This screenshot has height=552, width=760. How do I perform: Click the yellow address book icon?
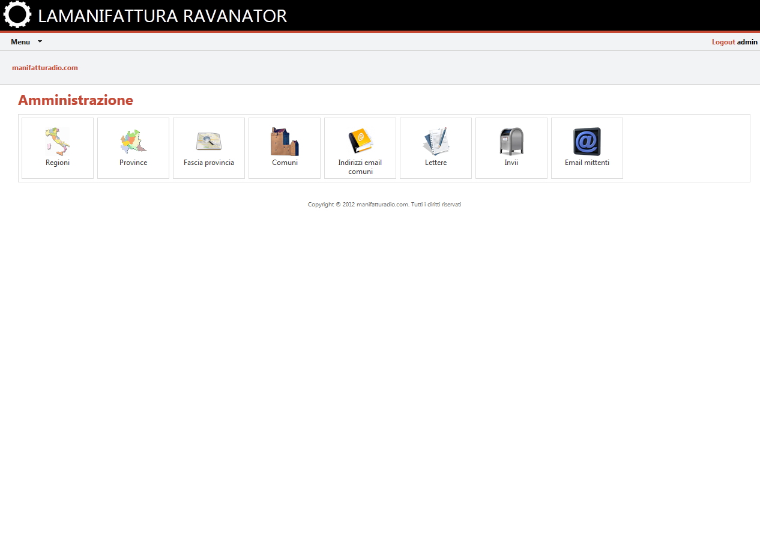click(360, 139)
